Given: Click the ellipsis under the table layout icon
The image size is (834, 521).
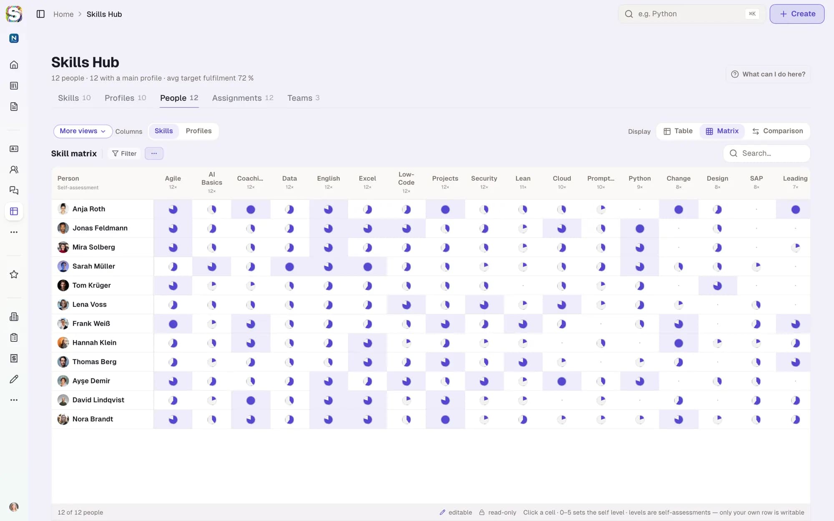Looking at the screenshot, I should (x=14, y=232).
